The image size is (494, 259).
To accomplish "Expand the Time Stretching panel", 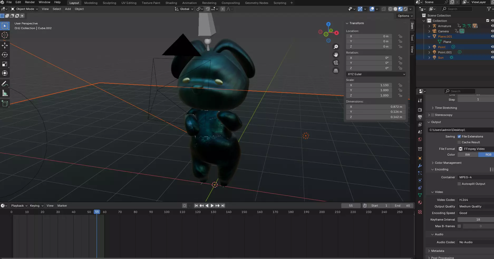I will [x=445, y=108].
